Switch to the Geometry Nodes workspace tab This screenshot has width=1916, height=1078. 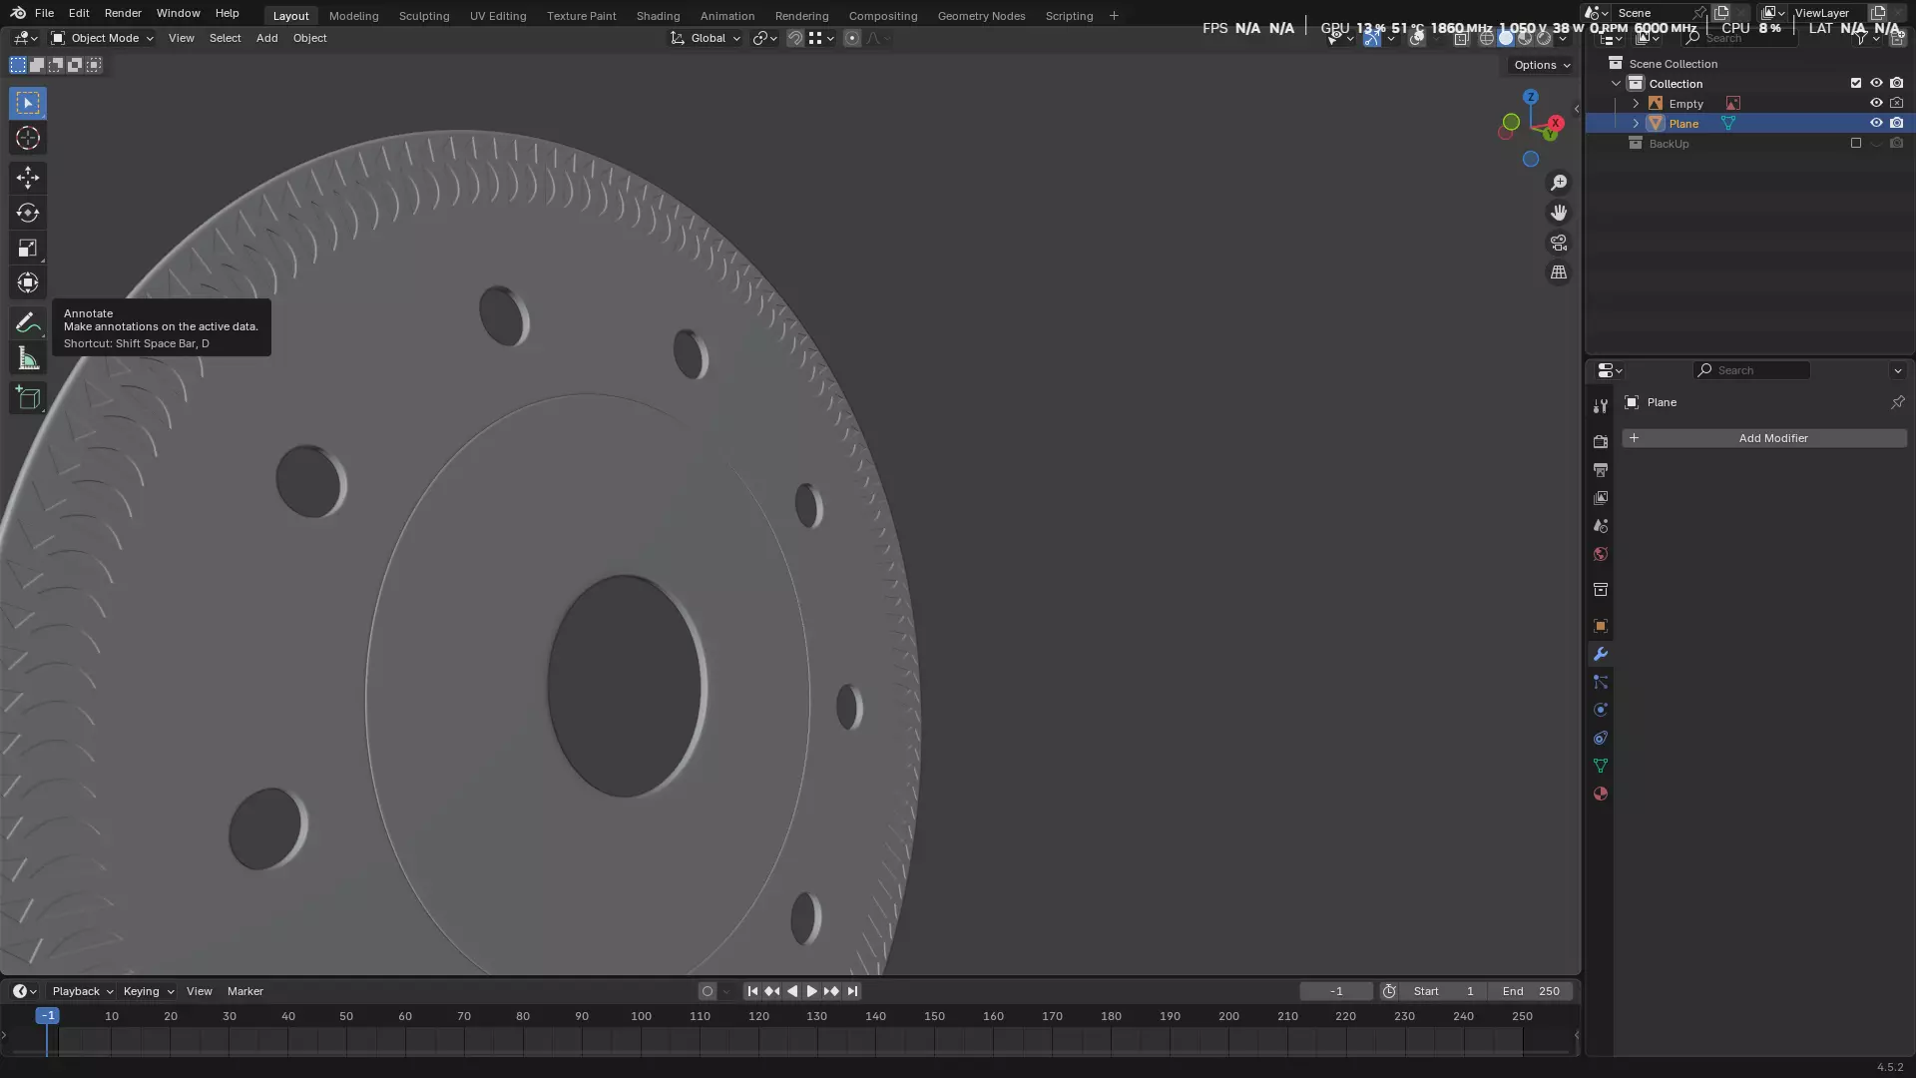[981, 16]
